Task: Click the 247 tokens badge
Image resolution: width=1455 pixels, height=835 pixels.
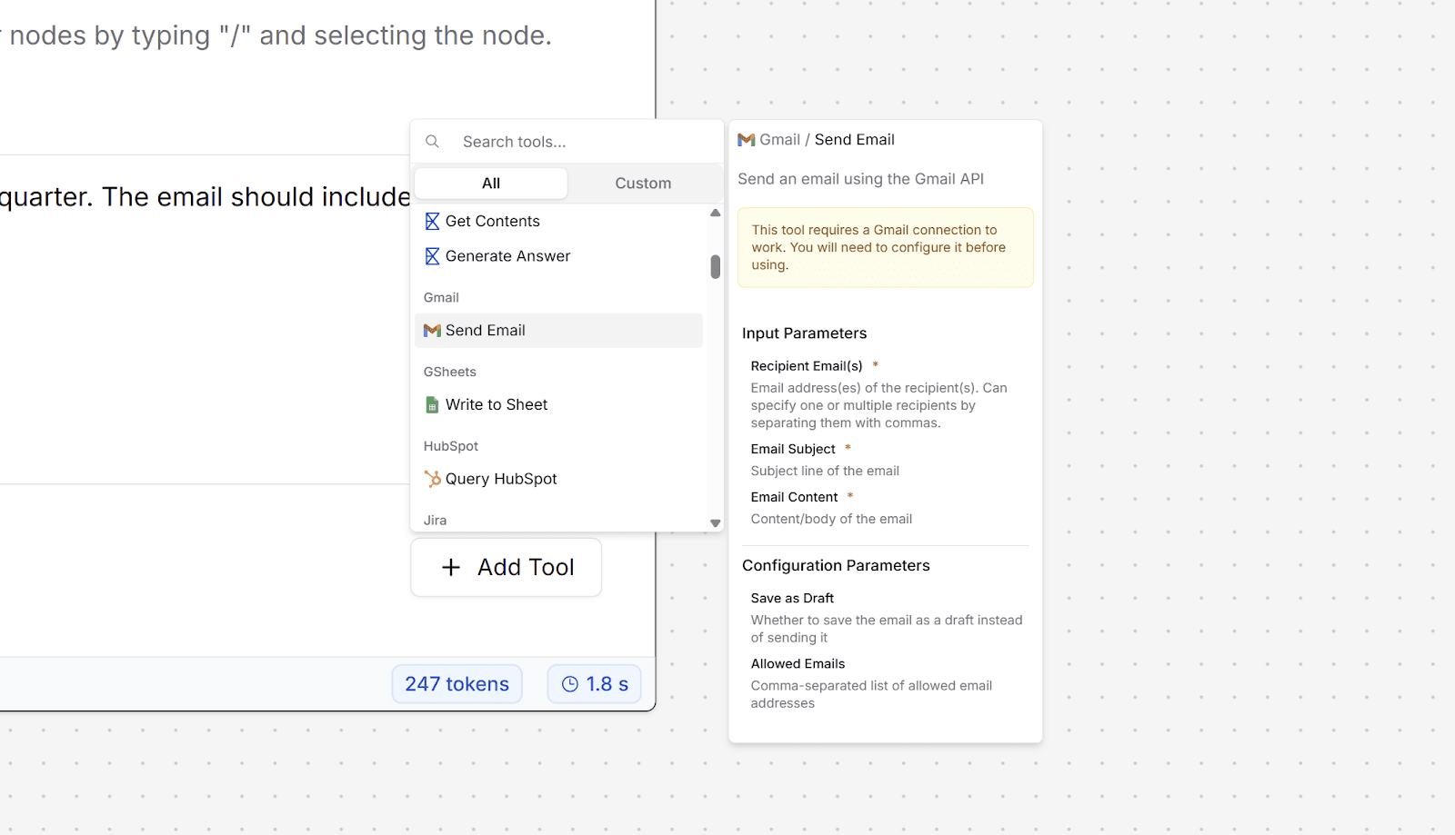Action: 457,684
